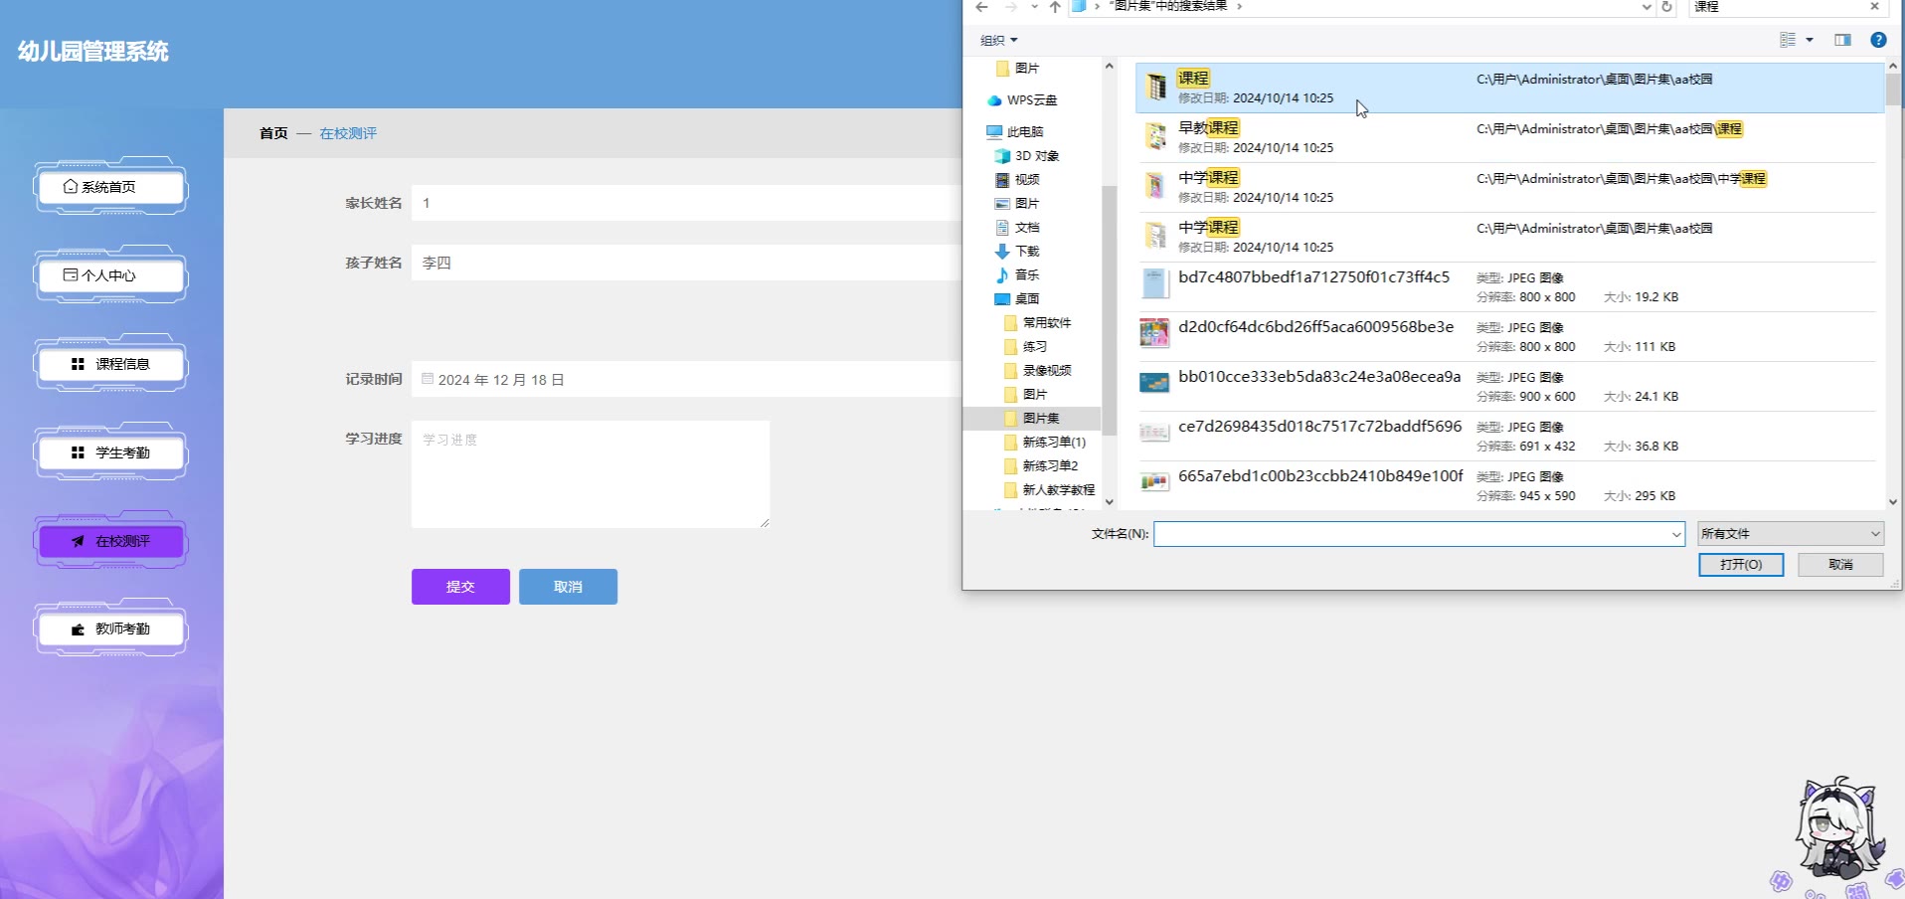Expand the 文件名 history dropdown arrow

[1676, 534]
